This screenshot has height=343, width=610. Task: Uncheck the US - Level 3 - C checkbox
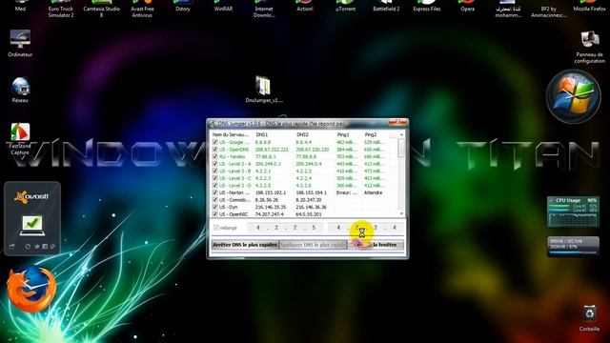[214, 178]
